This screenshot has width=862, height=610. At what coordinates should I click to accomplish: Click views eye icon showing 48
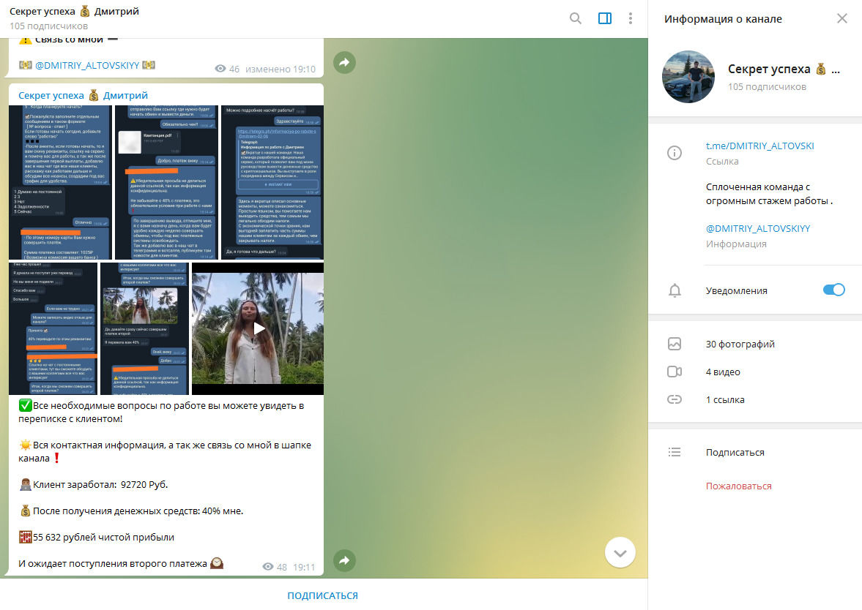[268, 567]
